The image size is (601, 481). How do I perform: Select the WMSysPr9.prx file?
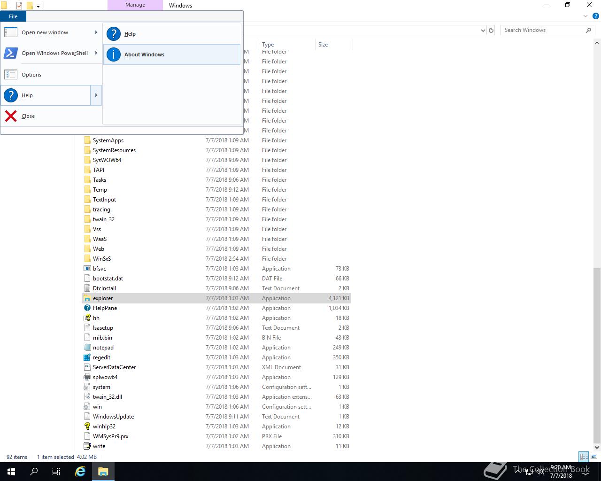point(110,436)
